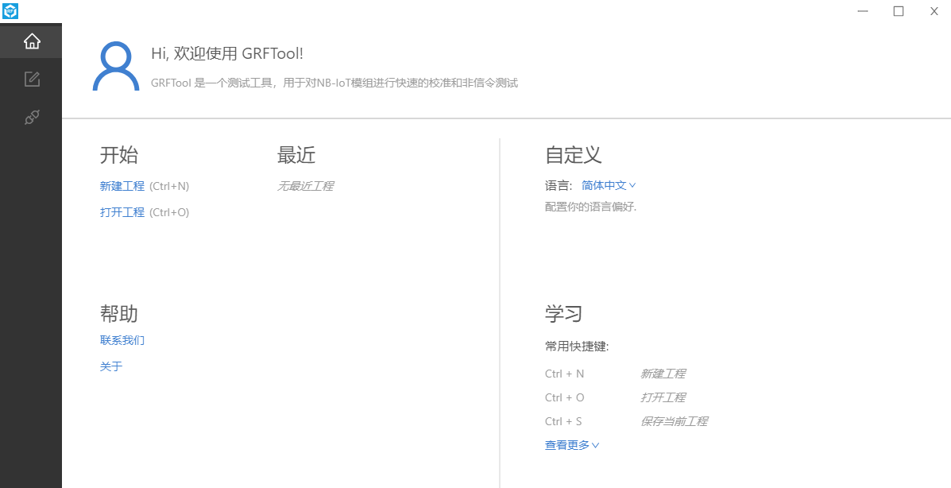
Task: Click the 配置你的语言偏好 description
Action: [591, 207]
